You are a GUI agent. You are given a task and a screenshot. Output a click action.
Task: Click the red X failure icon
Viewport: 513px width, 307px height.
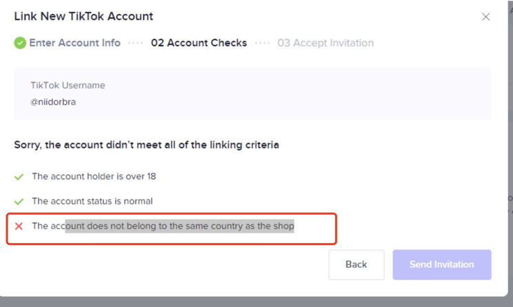pos(19,226)
